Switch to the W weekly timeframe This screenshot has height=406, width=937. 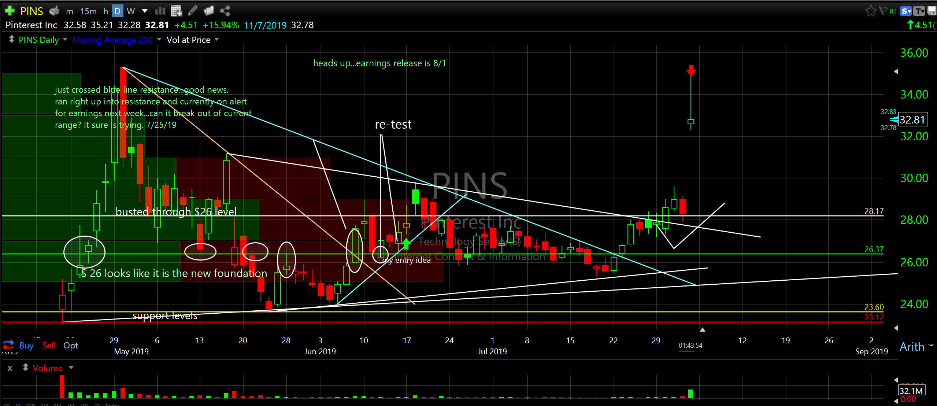click(131, 11)
